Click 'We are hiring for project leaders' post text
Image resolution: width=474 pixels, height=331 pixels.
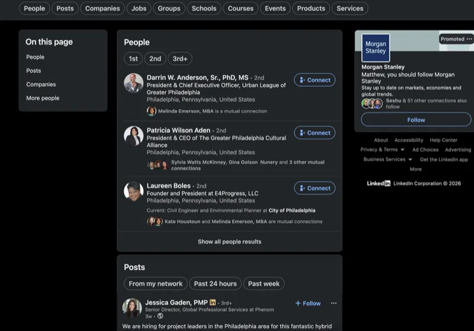coord(227,326)
